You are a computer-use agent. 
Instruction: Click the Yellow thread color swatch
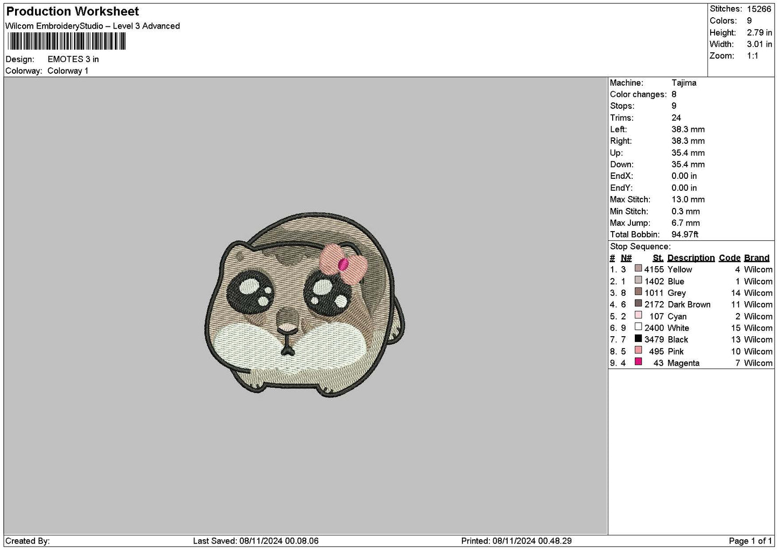click(638, 269)
